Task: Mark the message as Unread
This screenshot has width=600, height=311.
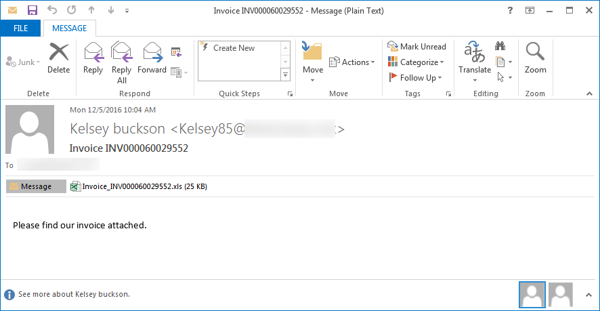Action: click(x=416, y=47)
